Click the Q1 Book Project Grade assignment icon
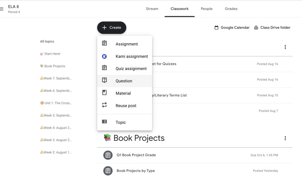The width and height of the screenshot is (302, 183). [x=108, y=155]
